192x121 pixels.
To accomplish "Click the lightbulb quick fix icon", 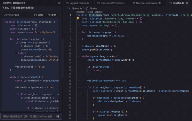I will (78, 18).
